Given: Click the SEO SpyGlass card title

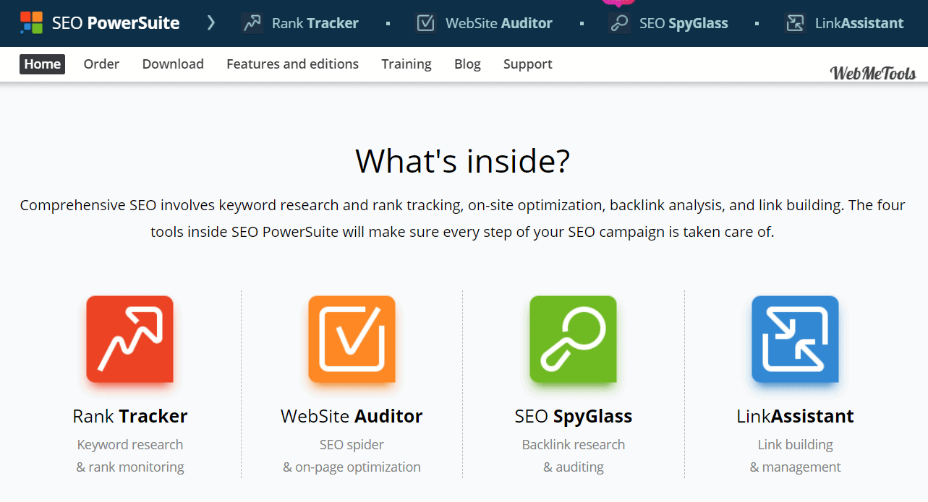Looking at the screenshot, I should tap(574, 417).
